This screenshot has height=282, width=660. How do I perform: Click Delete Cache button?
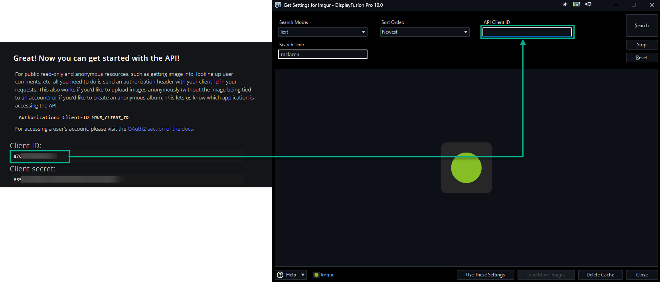pyautogui.click(x=600, y=275)
